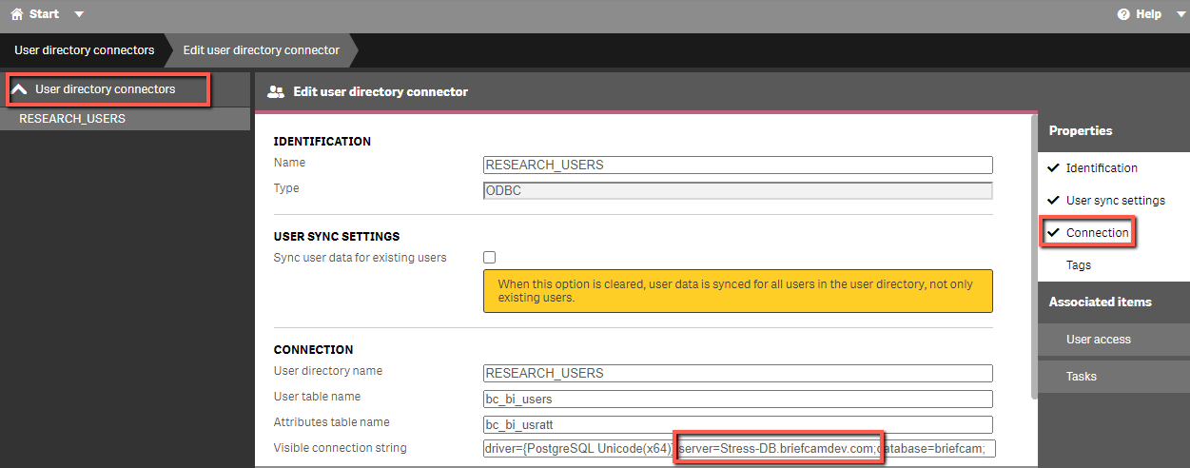Click the Type field showing ODBC

tap(737, 190)
